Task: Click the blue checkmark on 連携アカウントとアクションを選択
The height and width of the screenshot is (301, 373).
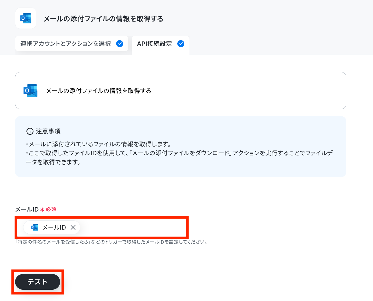Action: tap(120, 44)
